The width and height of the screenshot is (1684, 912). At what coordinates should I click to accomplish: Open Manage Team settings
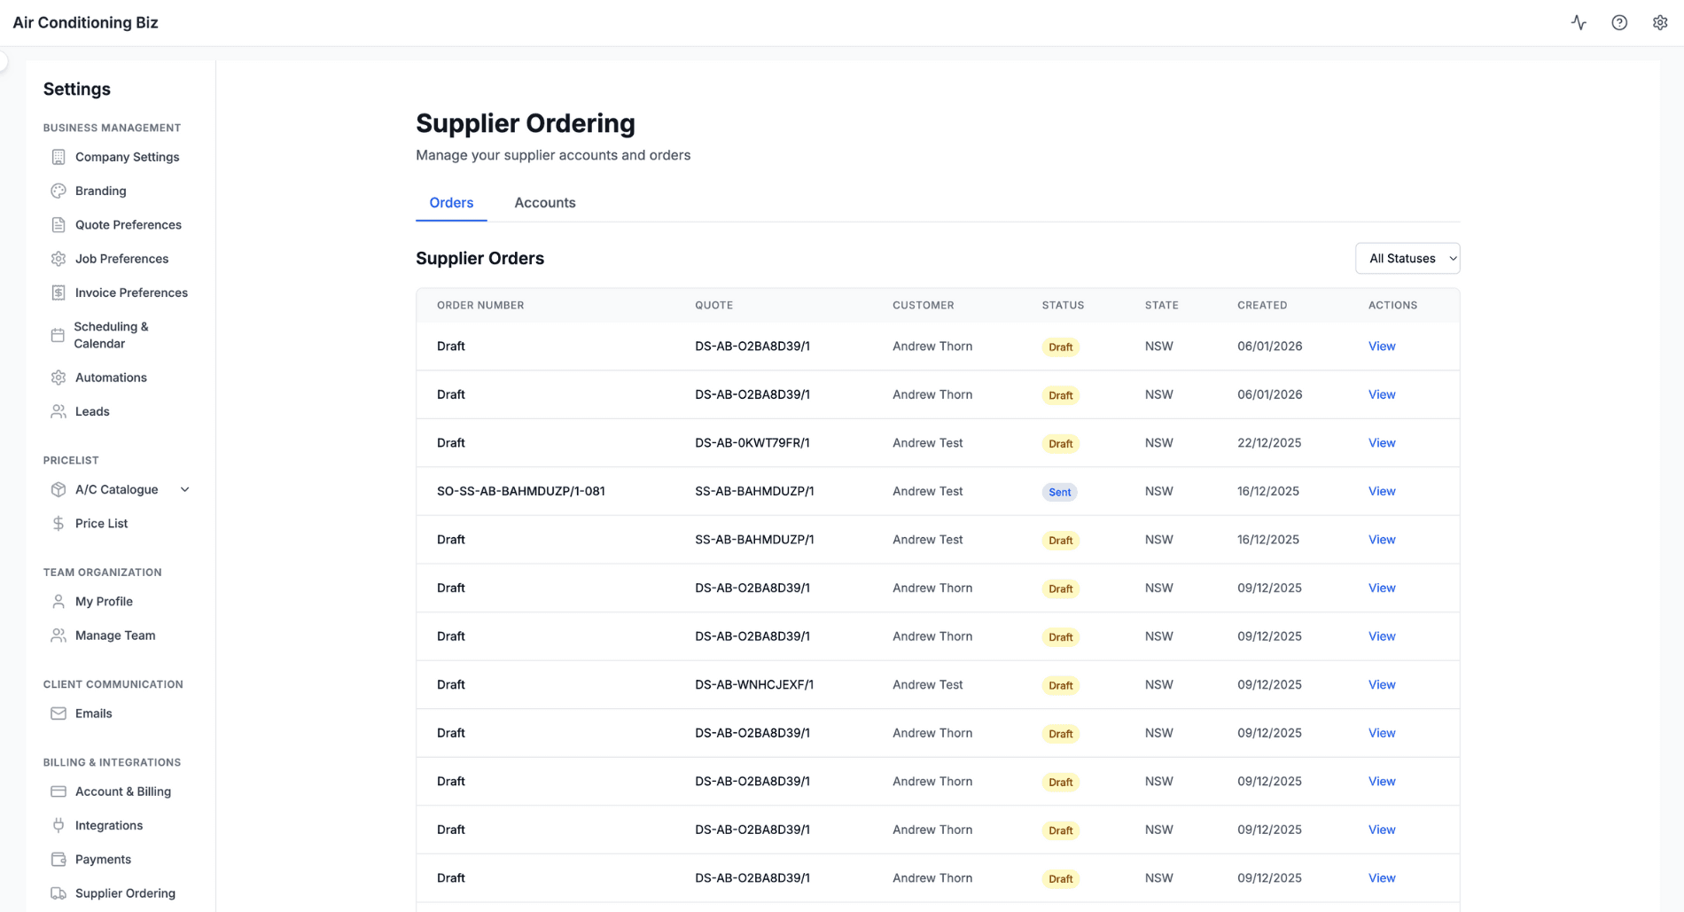pos(114,635)
